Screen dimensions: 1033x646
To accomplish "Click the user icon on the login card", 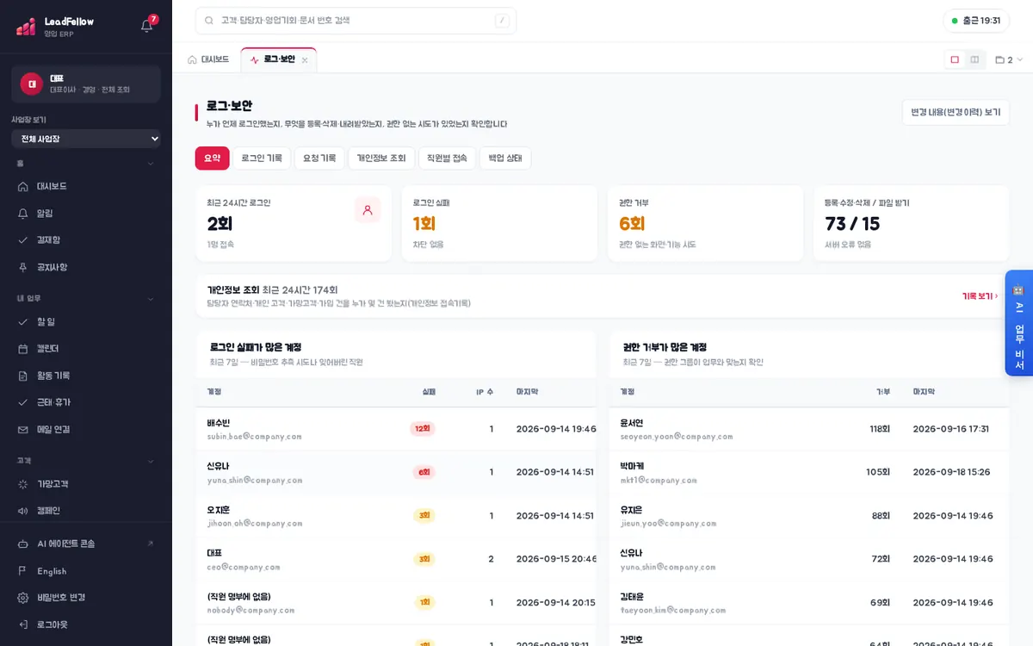I will 368,209.
